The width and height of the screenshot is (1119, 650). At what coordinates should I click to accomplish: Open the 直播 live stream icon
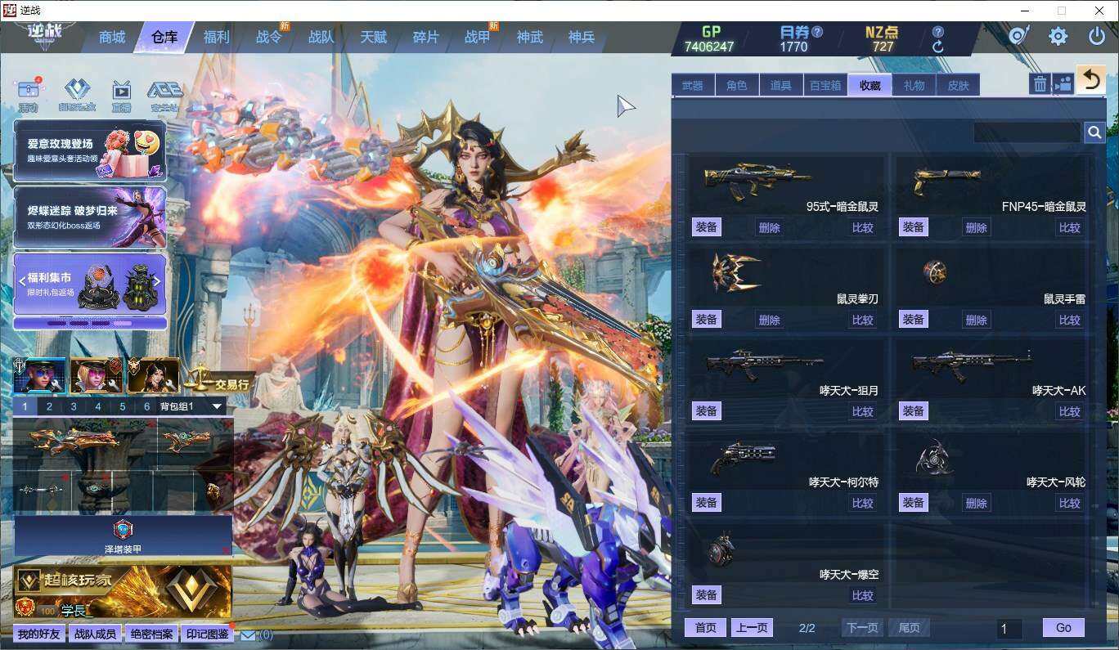(121, 94)
